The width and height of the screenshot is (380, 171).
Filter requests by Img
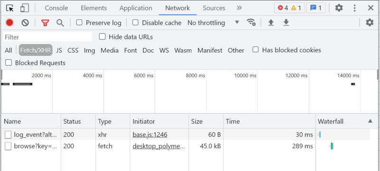click(89, 50)
